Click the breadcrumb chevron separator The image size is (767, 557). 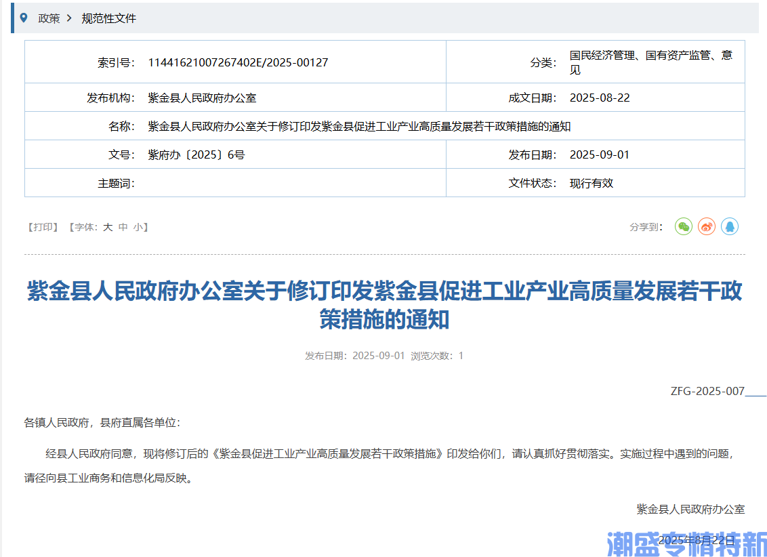click(69, 18)
